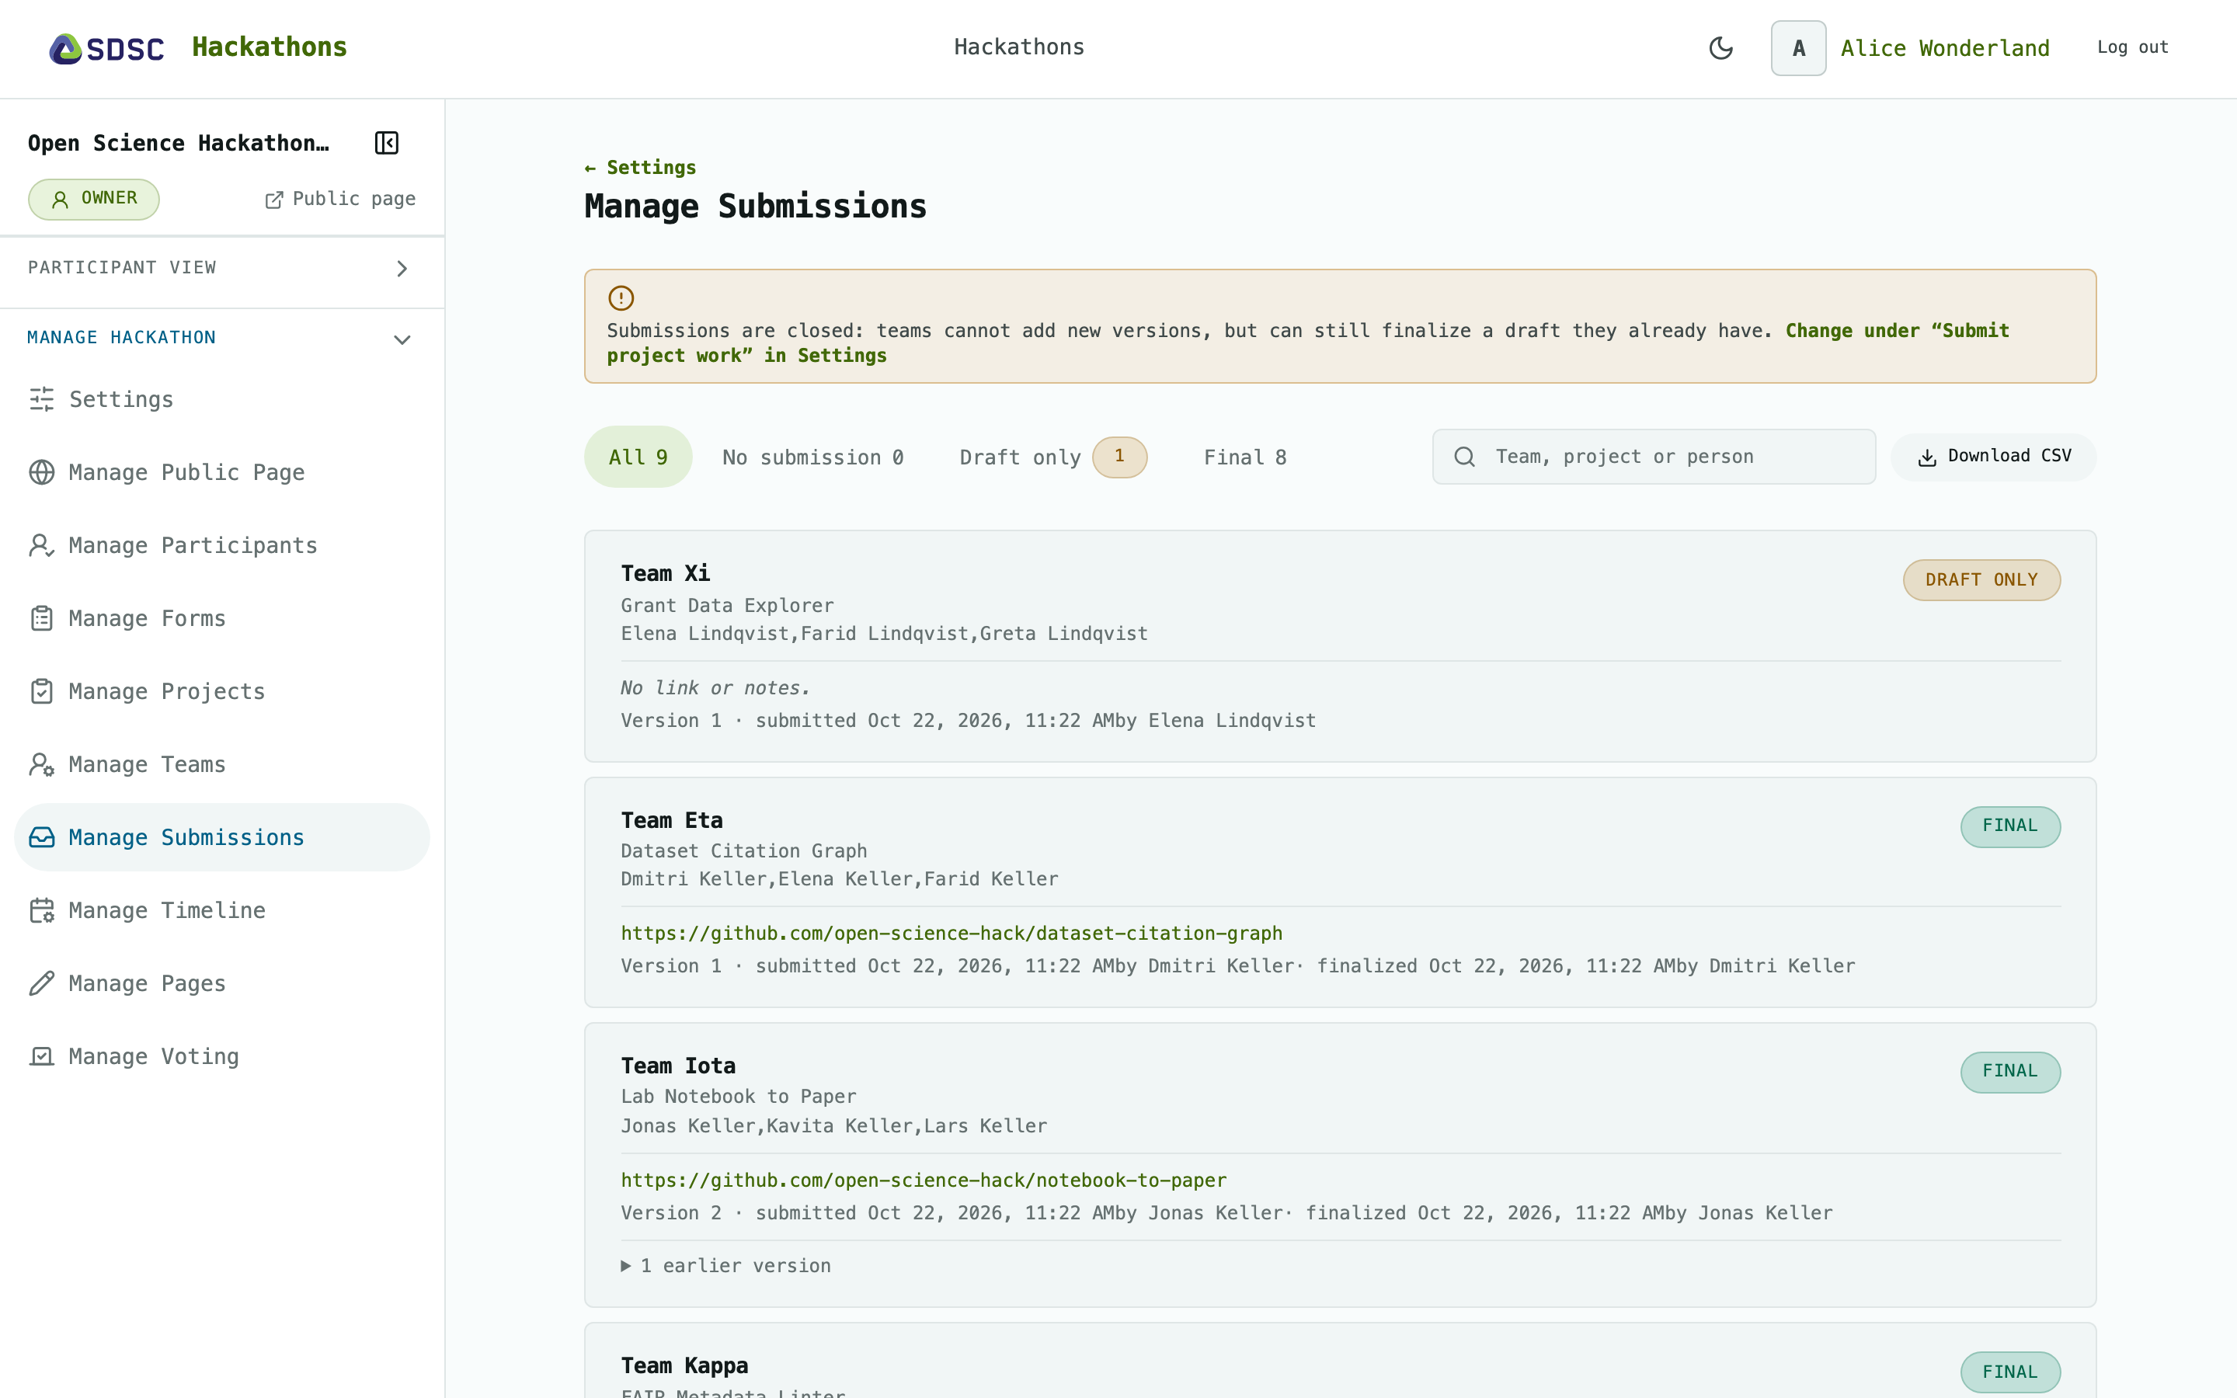Click the Final badge on Team Iota

(x=2009, y=1072)
